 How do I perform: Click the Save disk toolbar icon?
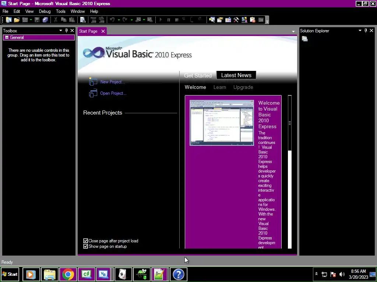click(37, 20)
